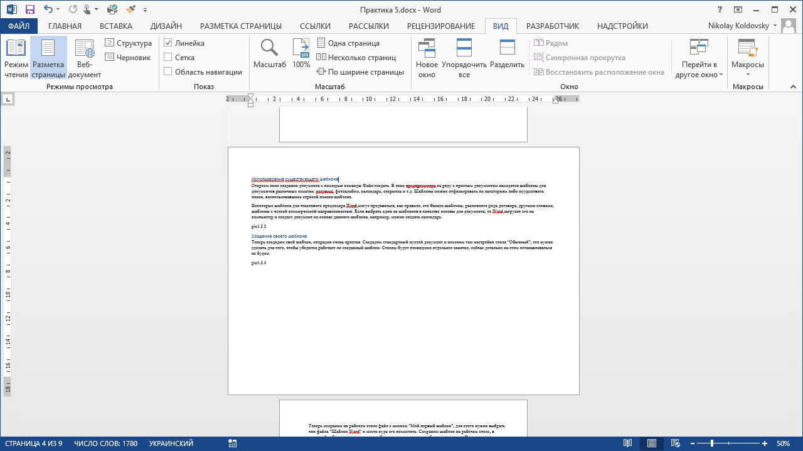Screen dimensions: 803x451
Task: Click the web layout icon in status bar
Action: click(675, 443)
